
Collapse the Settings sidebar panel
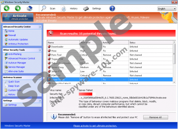click(40, 101)
